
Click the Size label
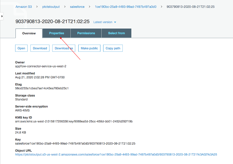18,128
